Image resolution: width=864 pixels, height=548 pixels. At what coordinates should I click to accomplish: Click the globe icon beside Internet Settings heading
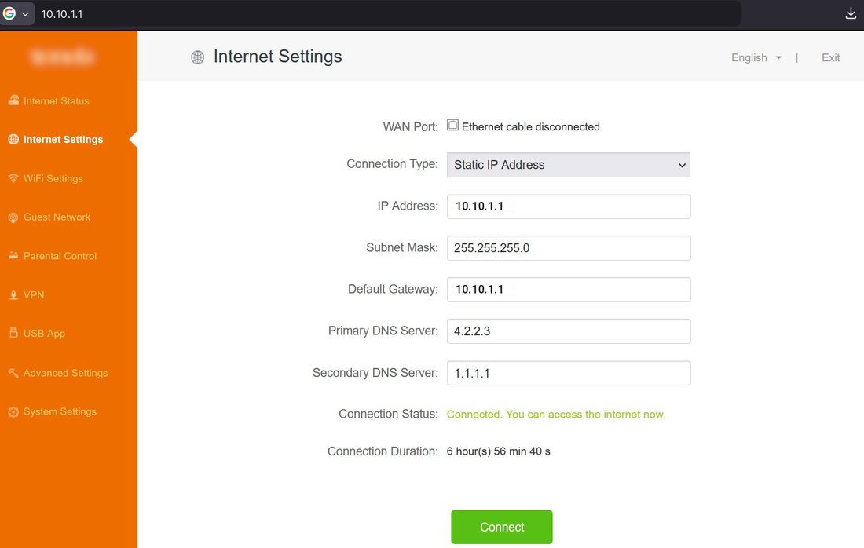(197, 57)
